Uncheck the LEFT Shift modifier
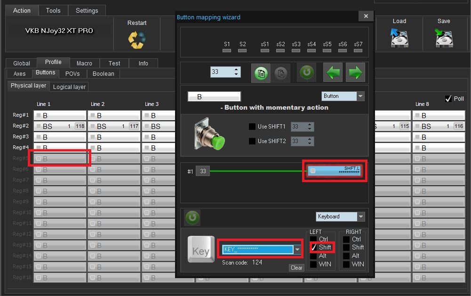The width and height of the screenshot is (471, 296). coord(313,248)
